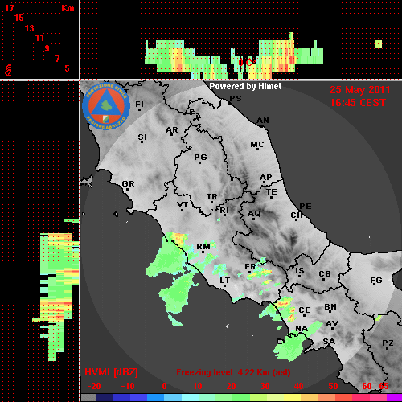This screenshot has width=402, height=402.
Task: Click the GR city marker
Action: [128, 190]
